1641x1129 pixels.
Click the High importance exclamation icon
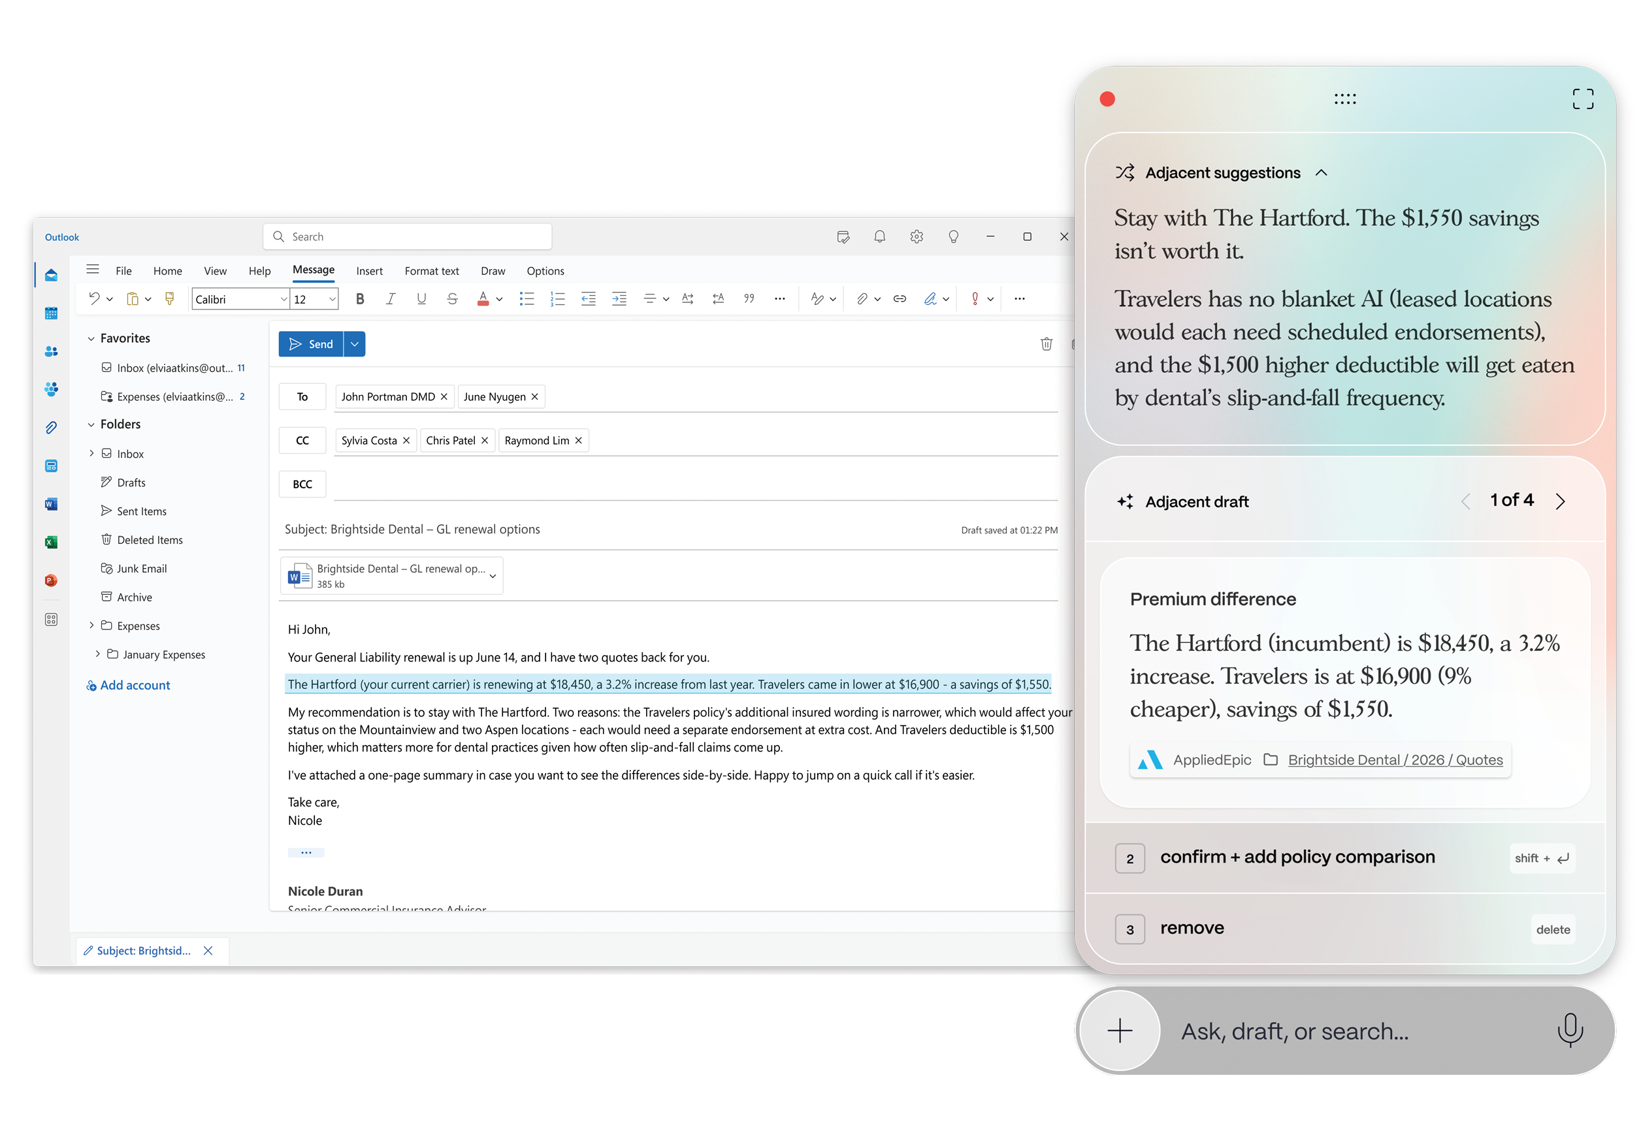[975, 299]
